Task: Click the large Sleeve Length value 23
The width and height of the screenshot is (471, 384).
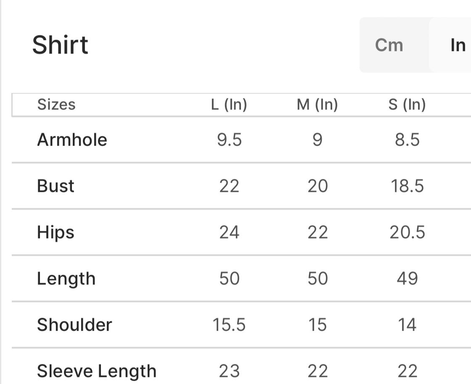Action: (229, 371)
